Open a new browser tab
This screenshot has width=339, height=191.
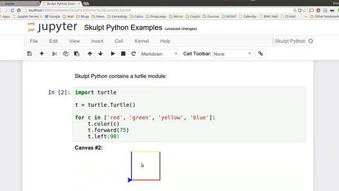(x=86, y=4)
